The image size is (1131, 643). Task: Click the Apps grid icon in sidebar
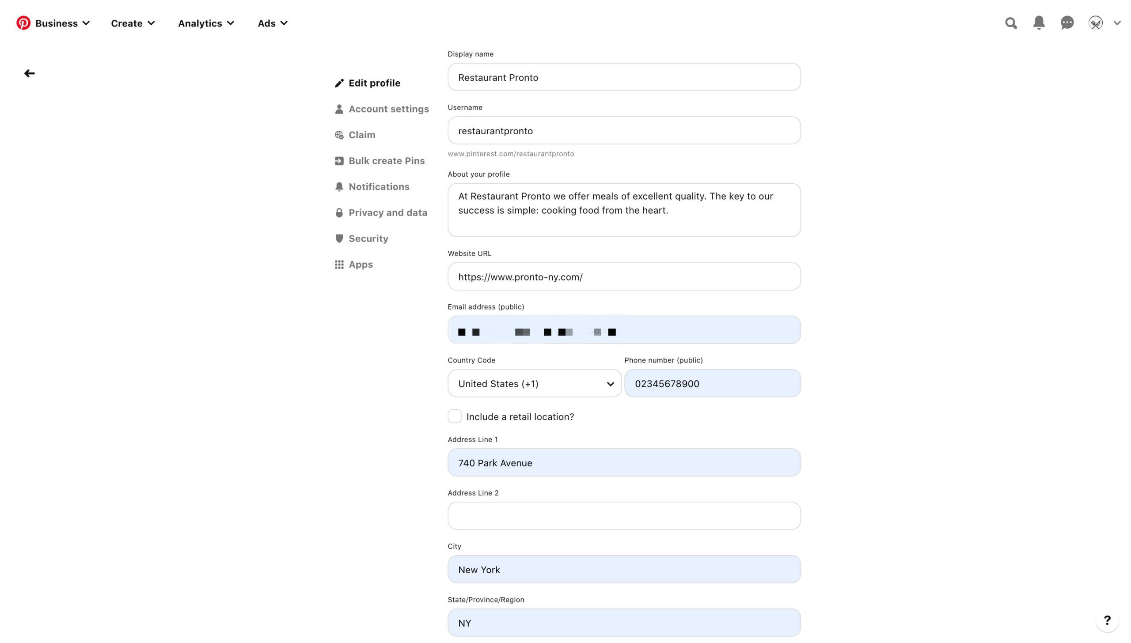pos(339,265)
